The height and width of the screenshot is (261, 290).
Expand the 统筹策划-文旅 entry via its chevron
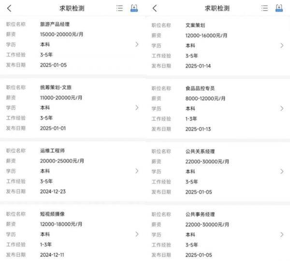[x=137, y=108]
